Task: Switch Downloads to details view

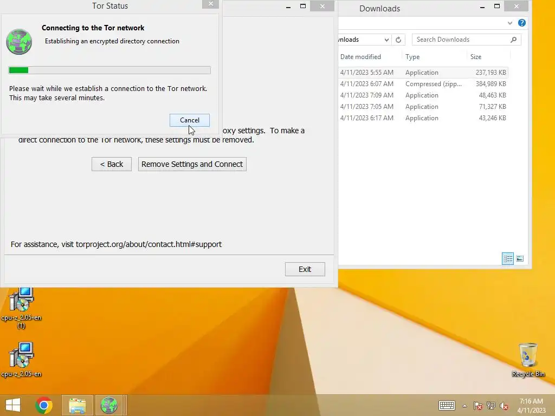Action: 507,258
